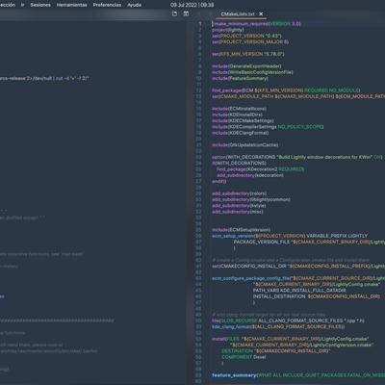
Task: Open the Preferencias menu
Action: [x=107, y=5]
